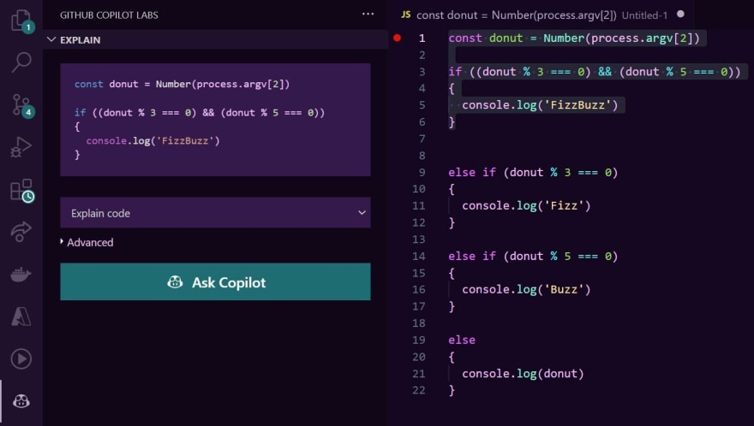Click inside the purple code preview box

pos(215,120)
